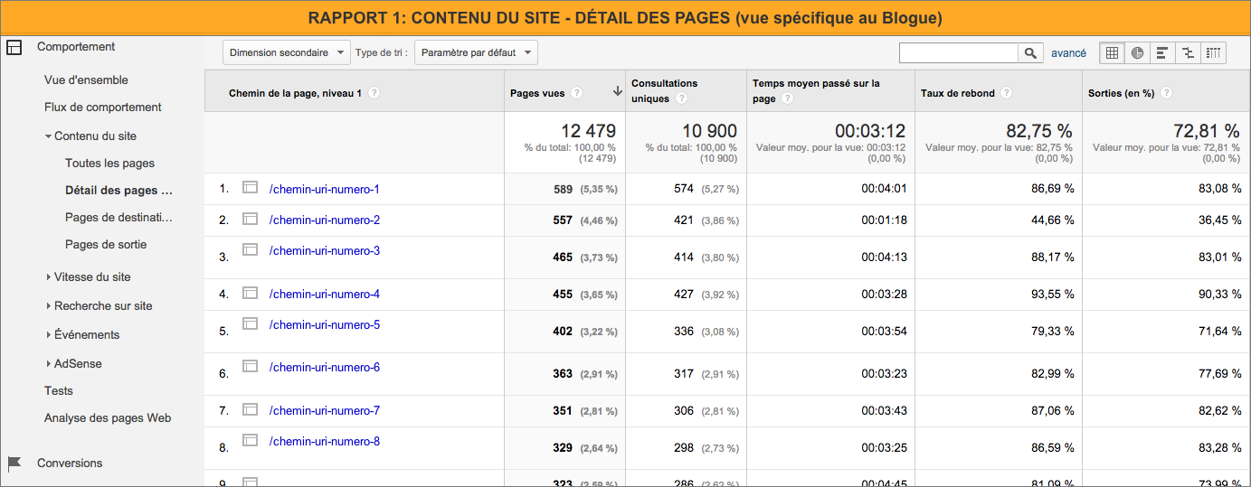This screenshot has height=487, width=1251.
Task: Click the magnifying glass search button
Action: pos(1030,53)
